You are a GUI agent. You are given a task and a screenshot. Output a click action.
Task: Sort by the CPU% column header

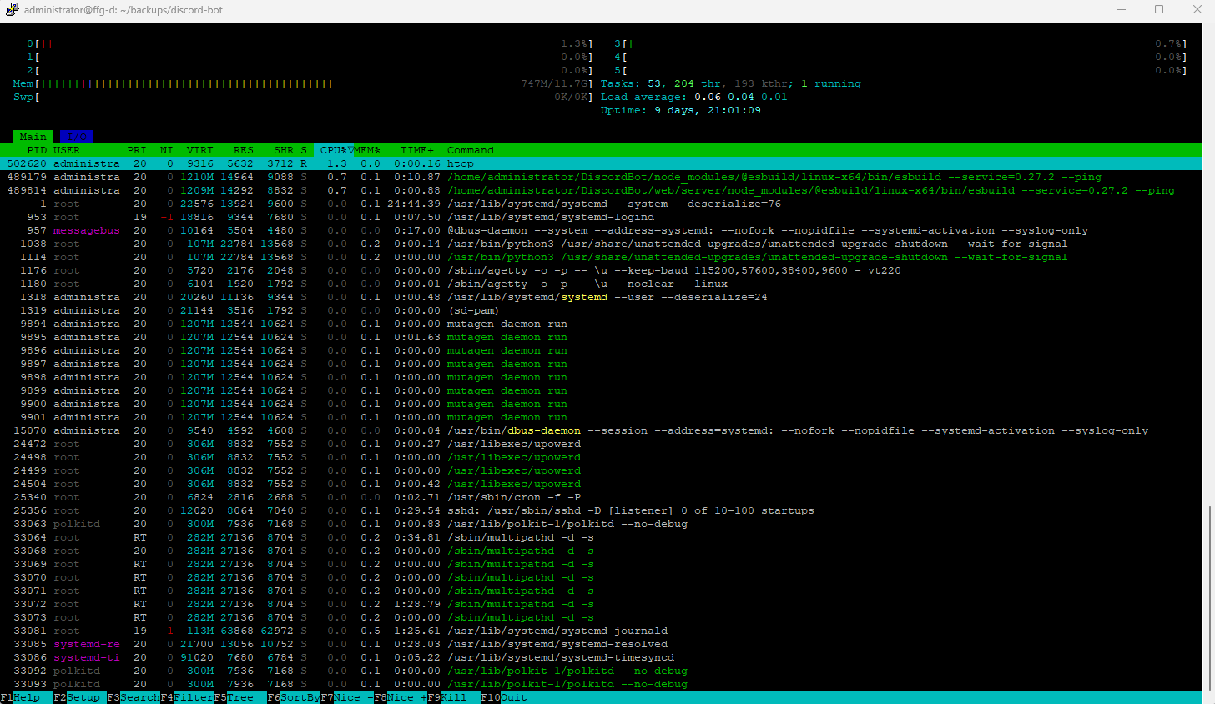click(x=335, y=150)
